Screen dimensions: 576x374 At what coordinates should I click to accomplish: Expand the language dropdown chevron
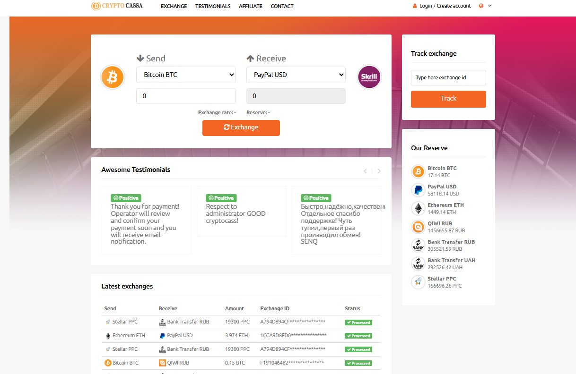pyautogui.click(x=490, y=6)
